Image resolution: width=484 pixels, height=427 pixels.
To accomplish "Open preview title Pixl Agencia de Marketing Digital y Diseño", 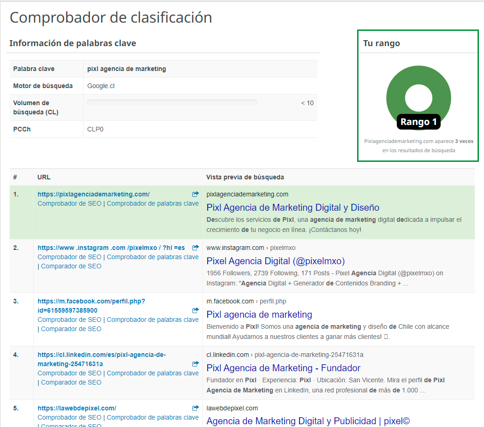I will point(293,208).
